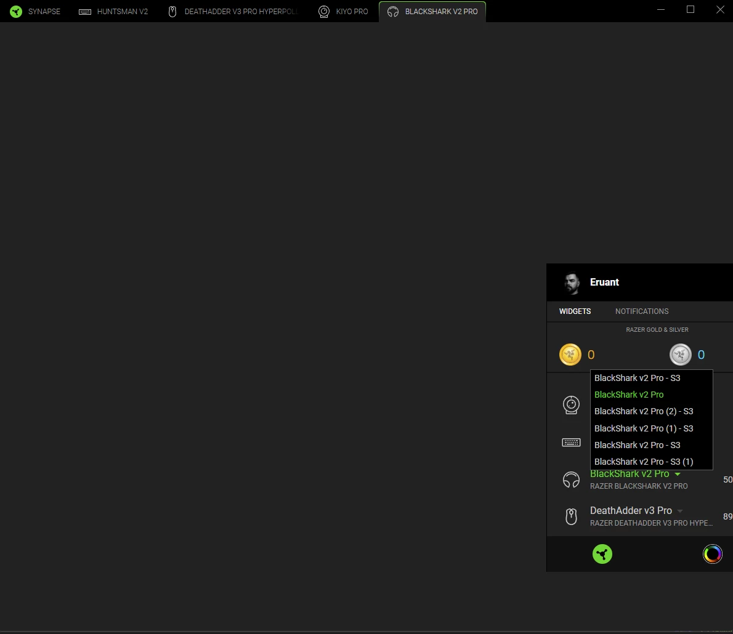
Task: Open the NOTIFICATIONS tab
Action: click(642, 311)
